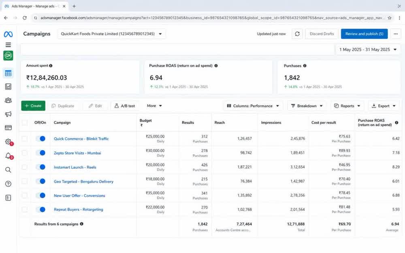Image resolution: width=405 pixels, height=253 pixels.
Task: Sort by Reach column header
Action: click(220, 122)
